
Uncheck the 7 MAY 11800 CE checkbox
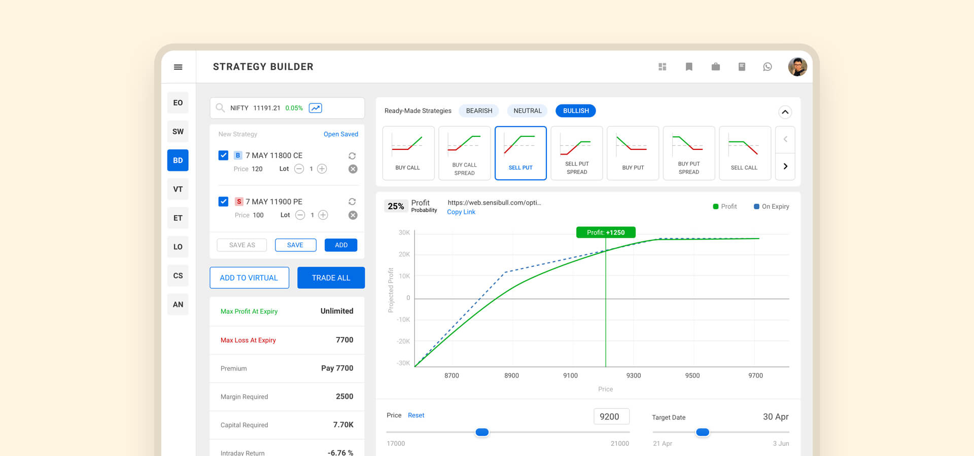223,156
